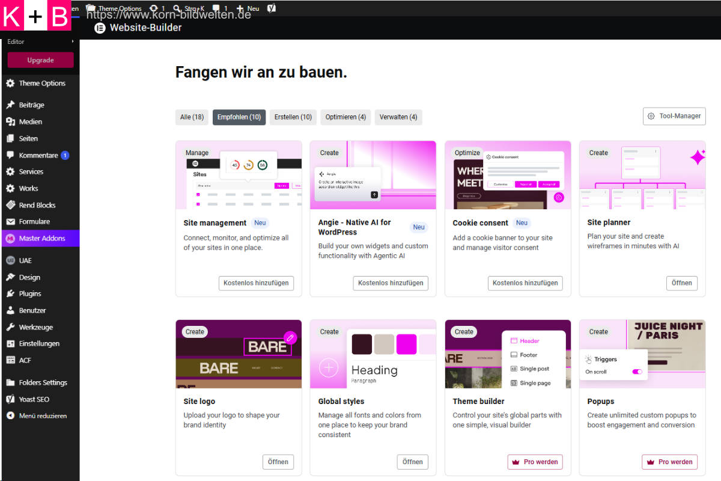Viewport: 721px width, 481px height.
Task: Click Öffnen on Site logo card
Action: (278, 462)
